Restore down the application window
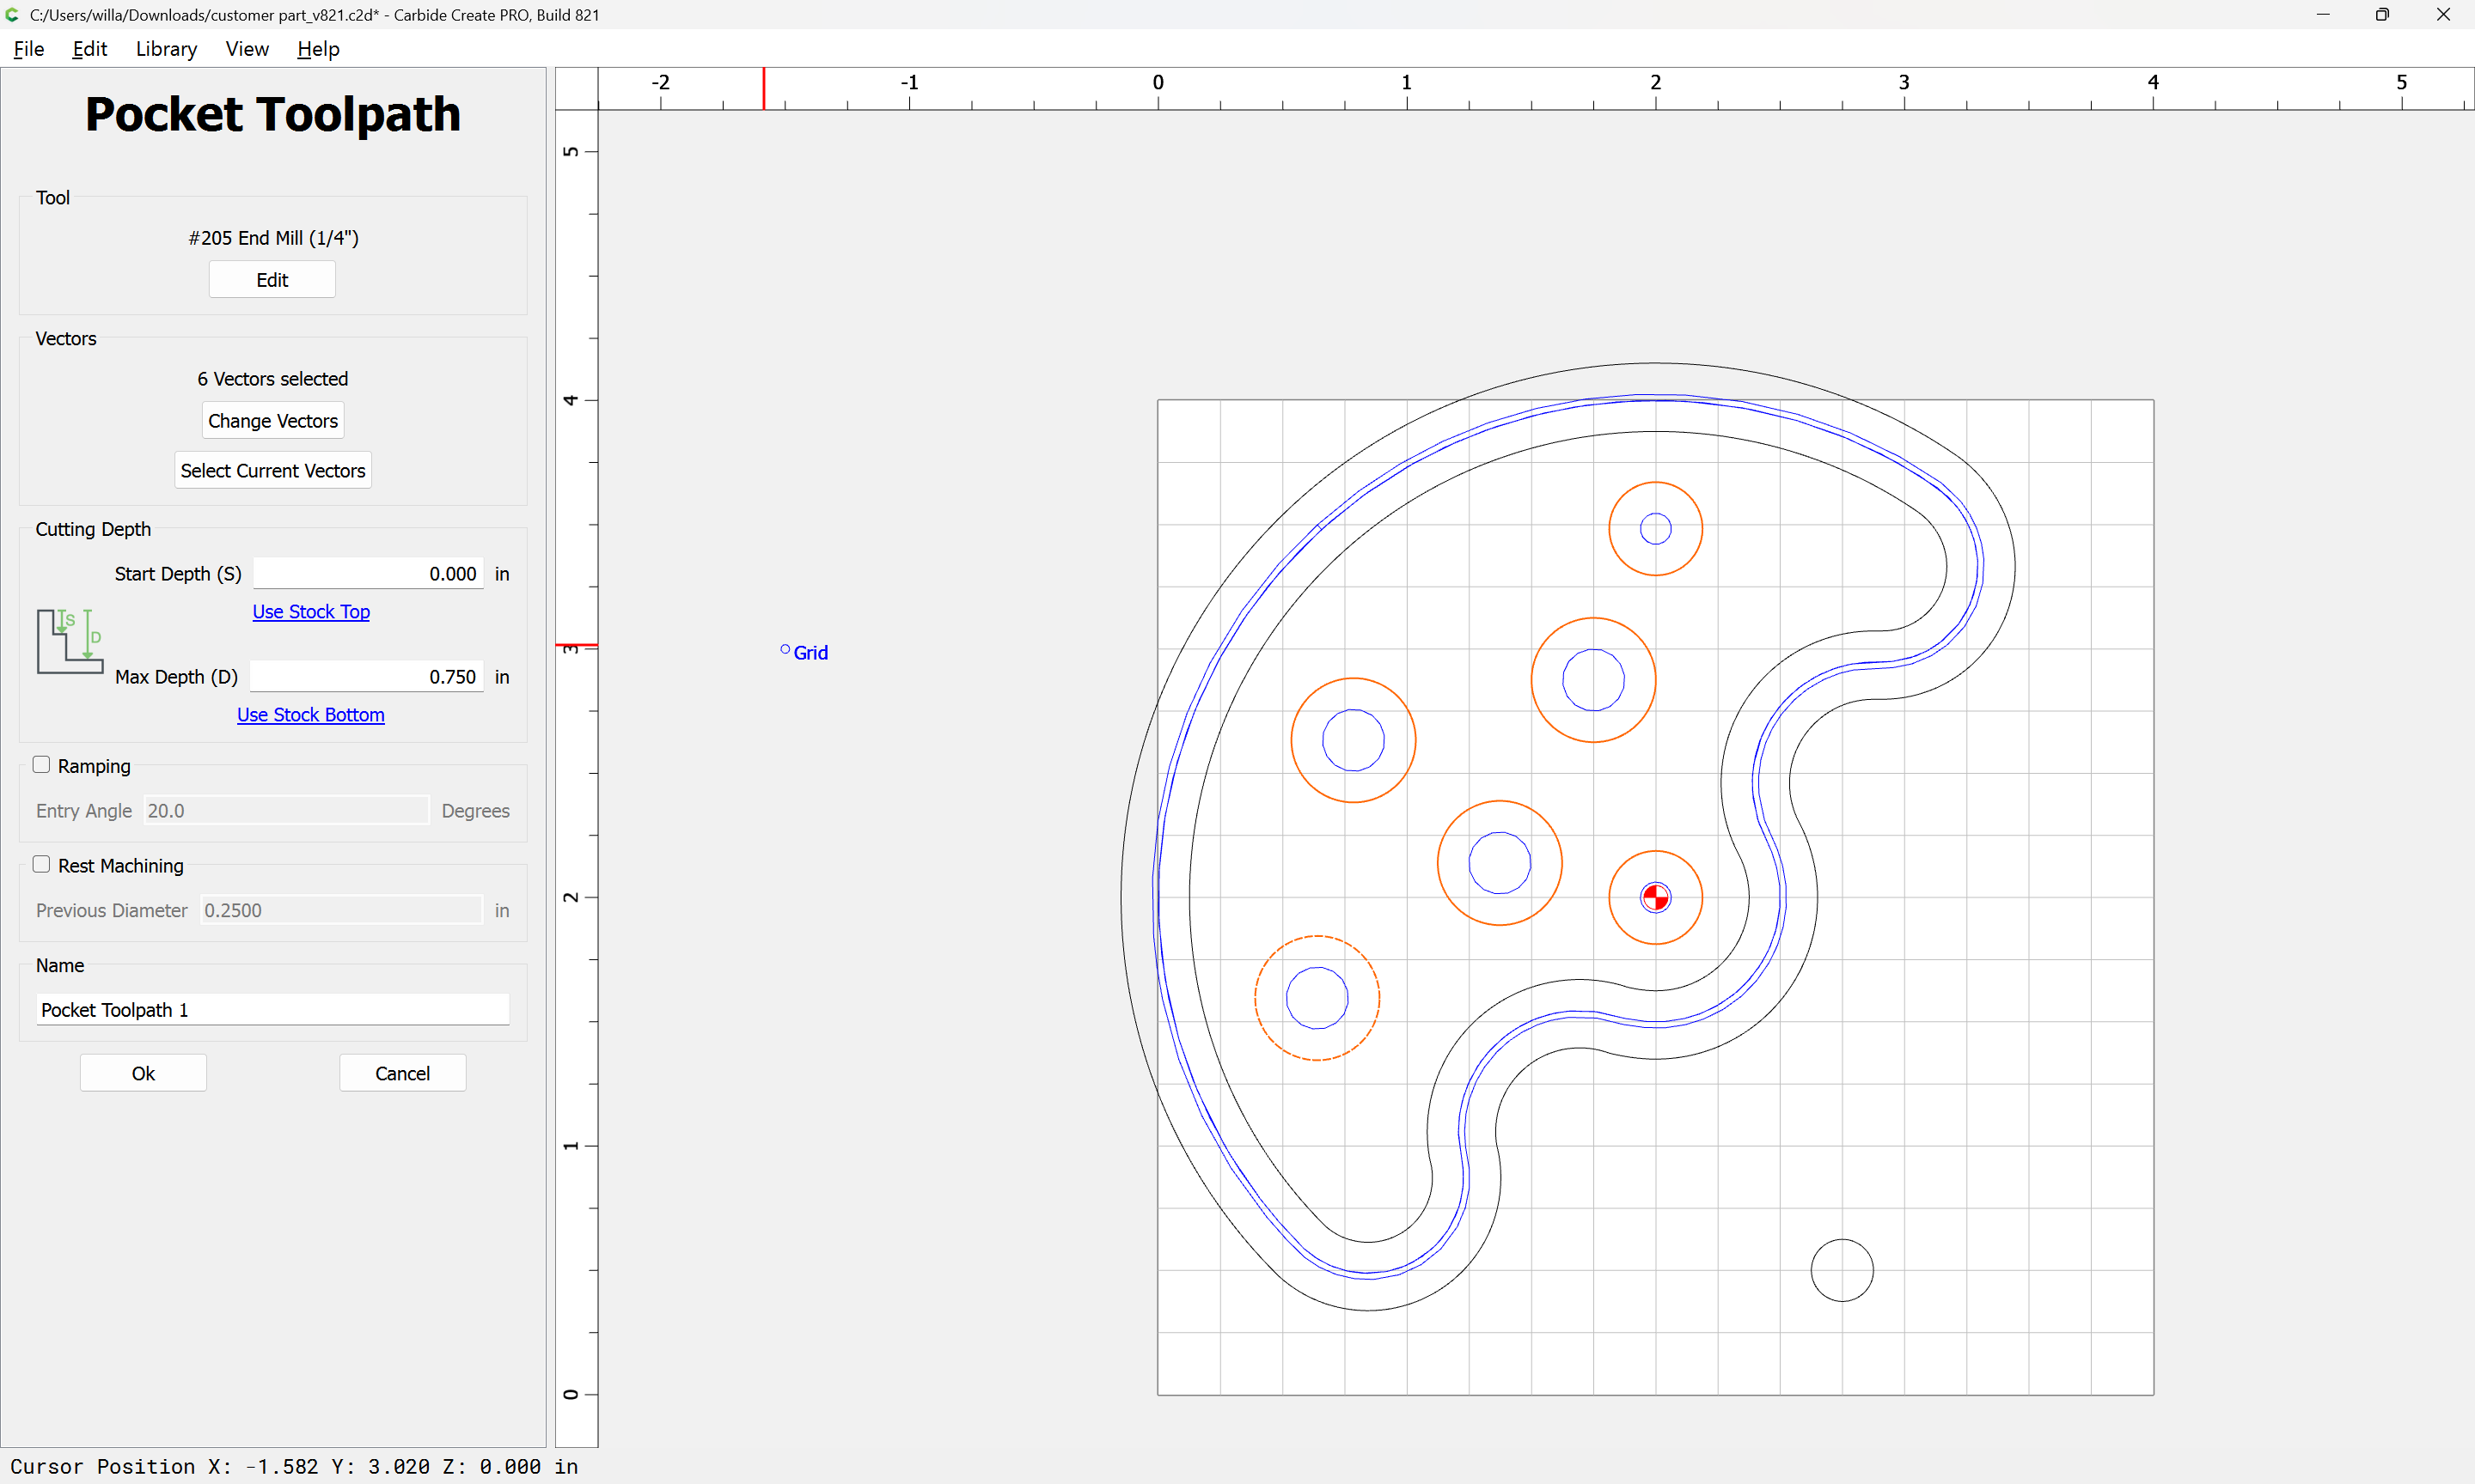This screenshot has width=2475, height=1484. (2382, 15)
